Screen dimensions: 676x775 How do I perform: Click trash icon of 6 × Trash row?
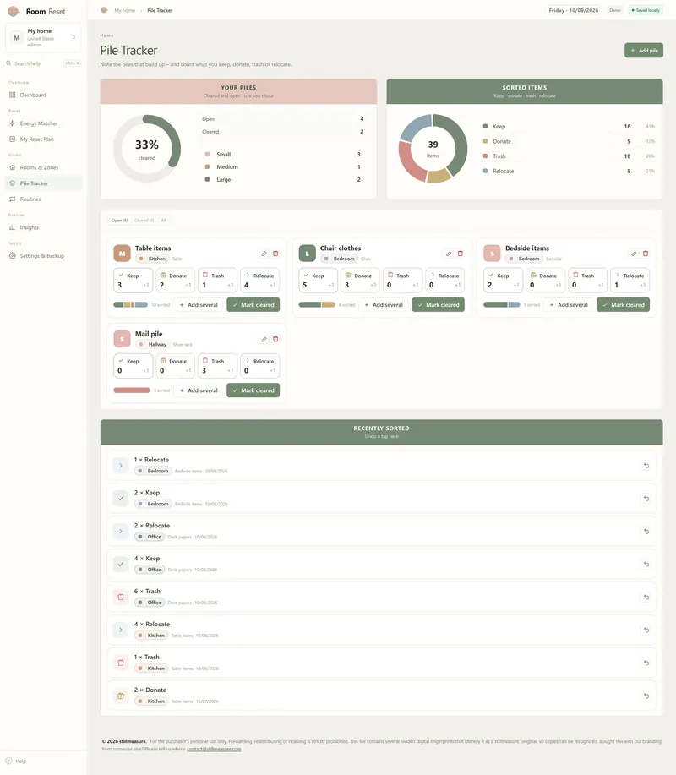tap(121, 597)
